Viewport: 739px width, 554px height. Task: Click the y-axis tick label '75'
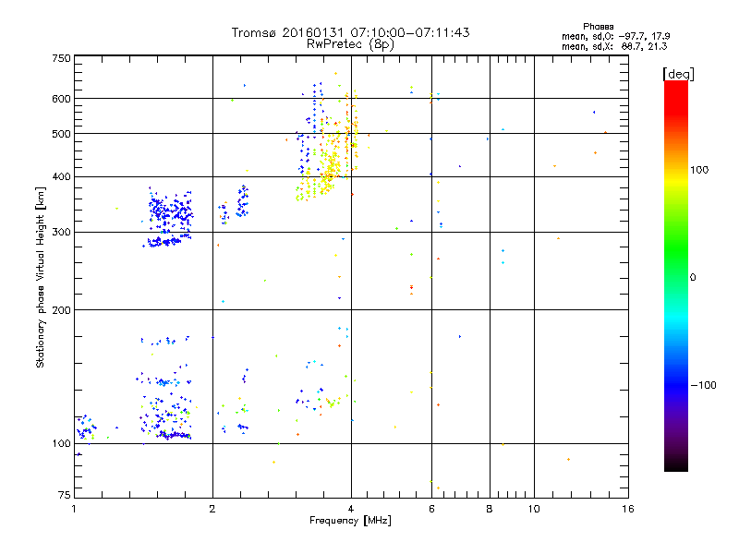[x=65, y=495]
